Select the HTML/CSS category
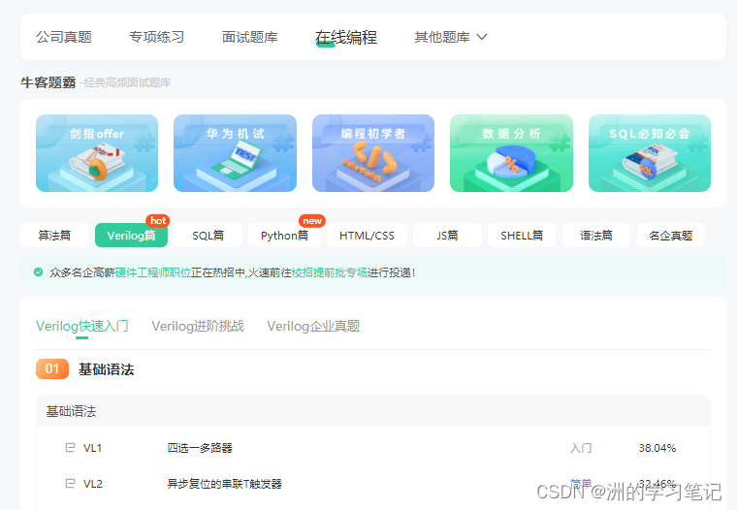The height and width of the screenshot is (510, 737). (367, 235)
